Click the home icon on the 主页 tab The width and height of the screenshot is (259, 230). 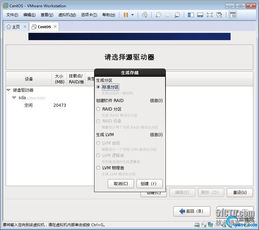point(9,27)
